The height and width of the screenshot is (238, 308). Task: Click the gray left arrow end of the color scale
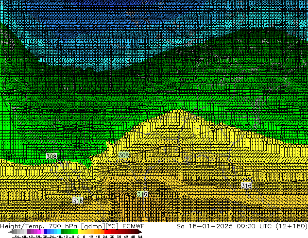point(11,232)
